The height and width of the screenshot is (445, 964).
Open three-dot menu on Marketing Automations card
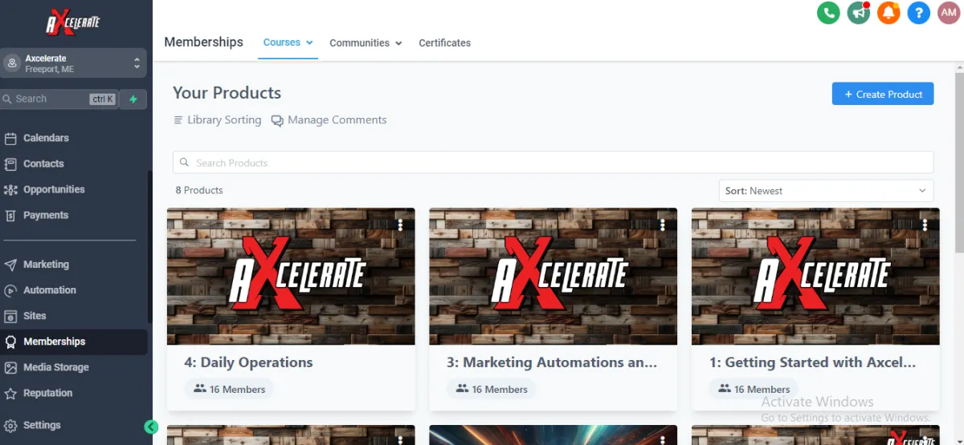pos(663,225)
